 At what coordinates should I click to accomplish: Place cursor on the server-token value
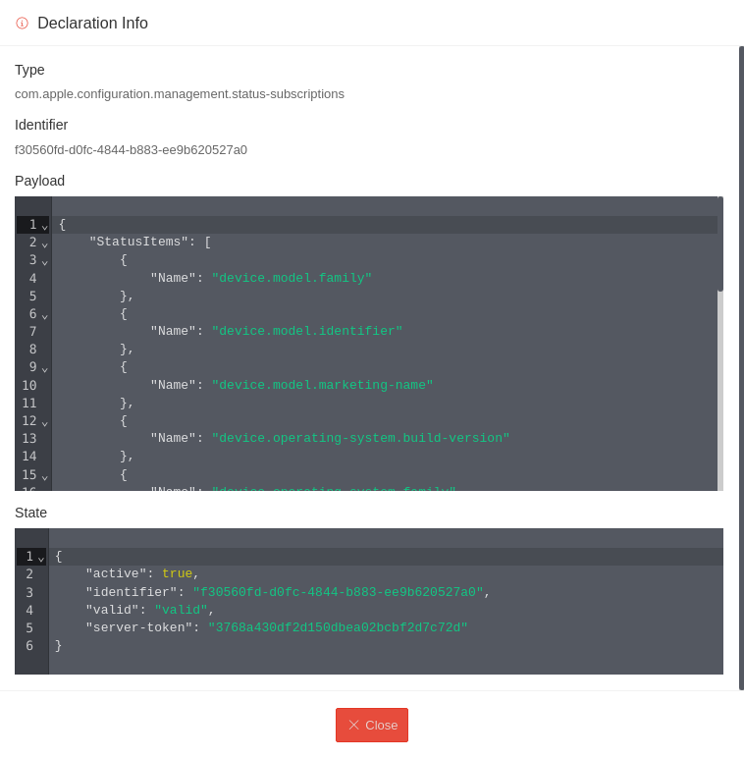338,628
